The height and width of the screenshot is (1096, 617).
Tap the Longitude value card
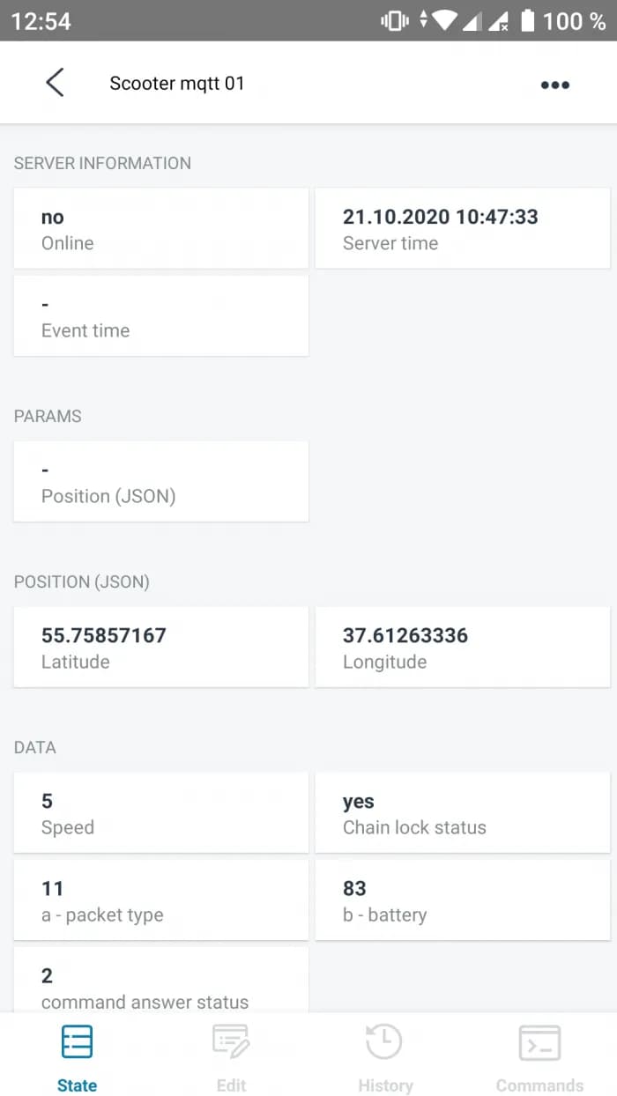tap(463, 648)
